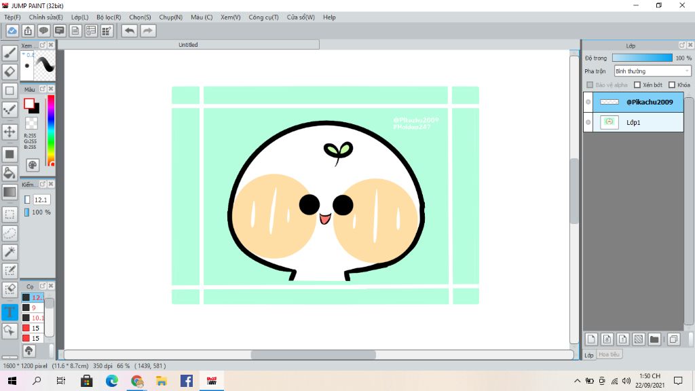Open the Lớp(L) menu

(x=80, y=17)
